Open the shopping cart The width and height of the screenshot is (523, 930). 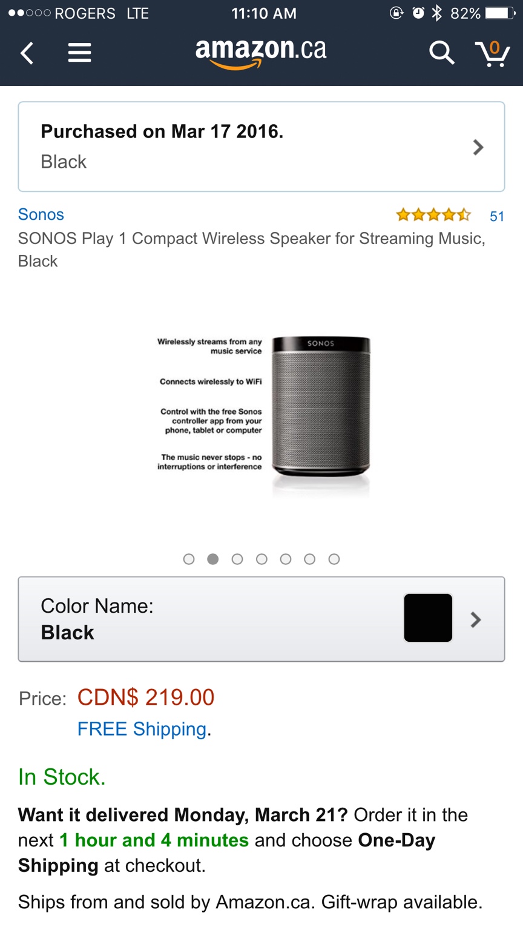(493, 54)
